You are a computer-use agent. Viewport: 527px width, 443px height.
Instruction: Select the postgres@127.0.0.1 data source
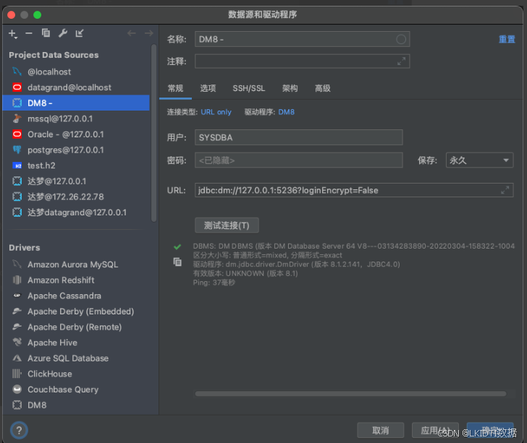coord(76,150)
